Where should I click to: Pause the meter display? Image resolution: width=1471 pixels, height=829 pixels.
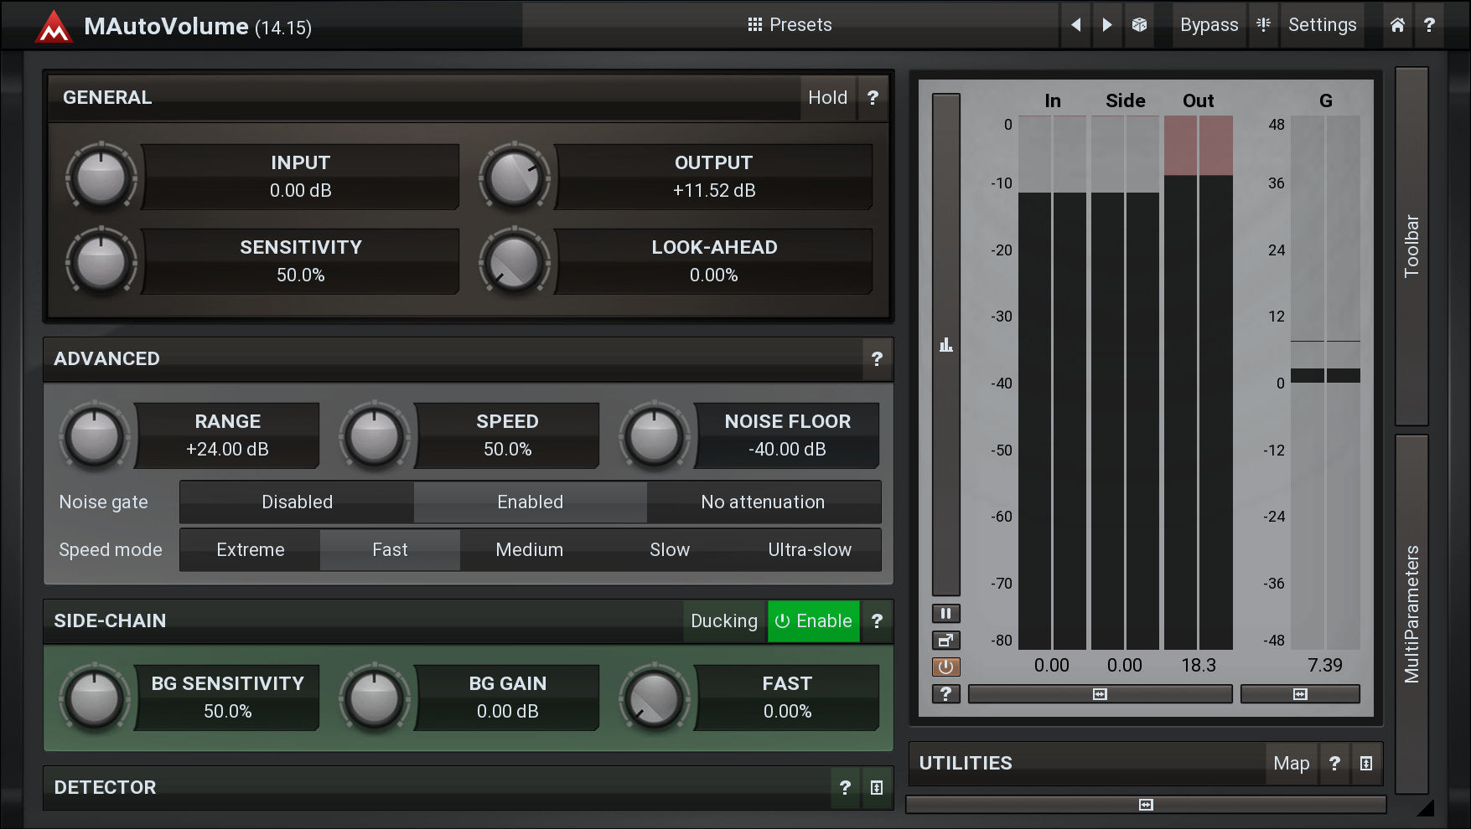945,614
